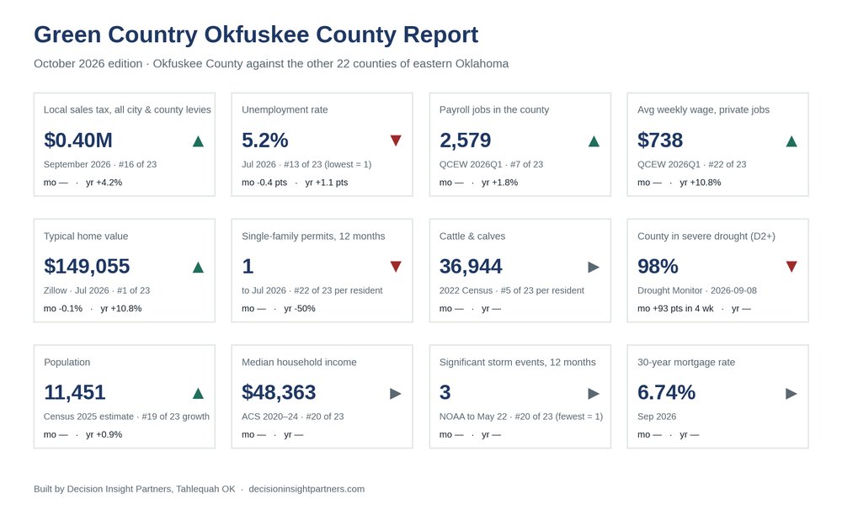
Task: Click the permits count value 1
Action: 248,266
